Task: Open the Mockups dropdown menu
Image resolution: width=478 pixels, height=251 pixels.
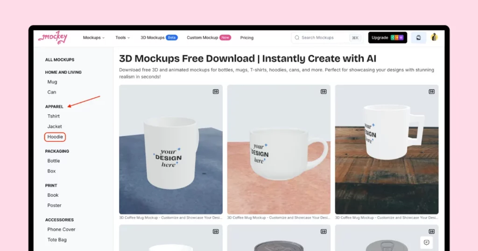Action: pos(94,38)
